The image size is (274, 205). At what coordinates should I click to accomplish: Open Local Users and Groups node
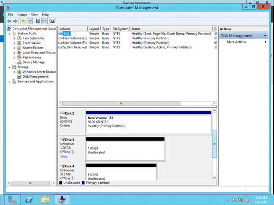[x=39, y=53]
